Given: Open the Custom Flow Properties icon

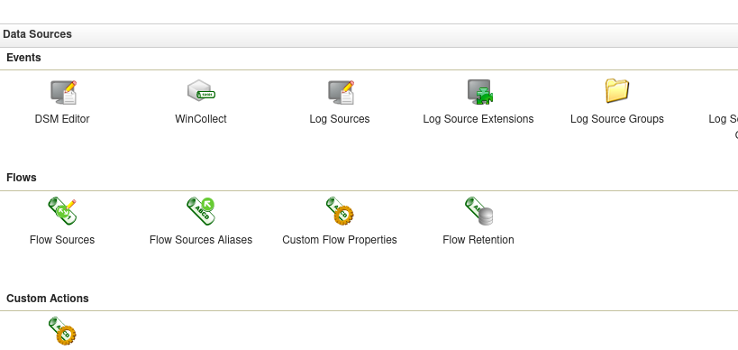Looking at the screenshot, I should [x=340, y=210].
